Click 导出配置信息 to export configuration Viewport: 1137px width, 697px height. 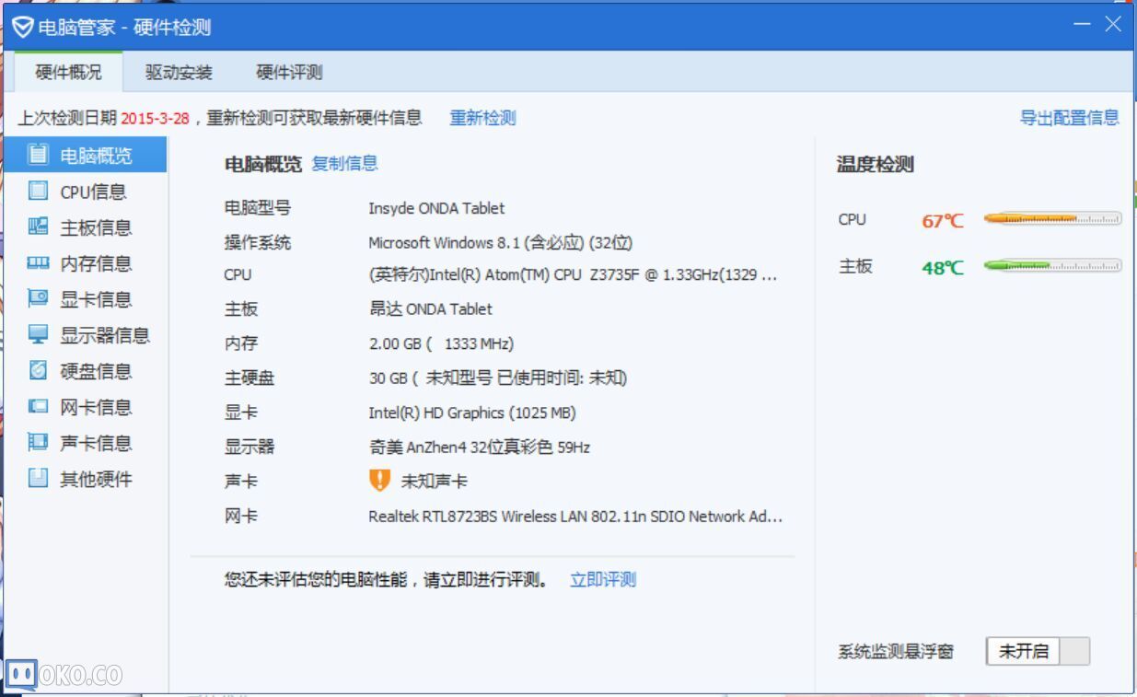click(1069, 118)
